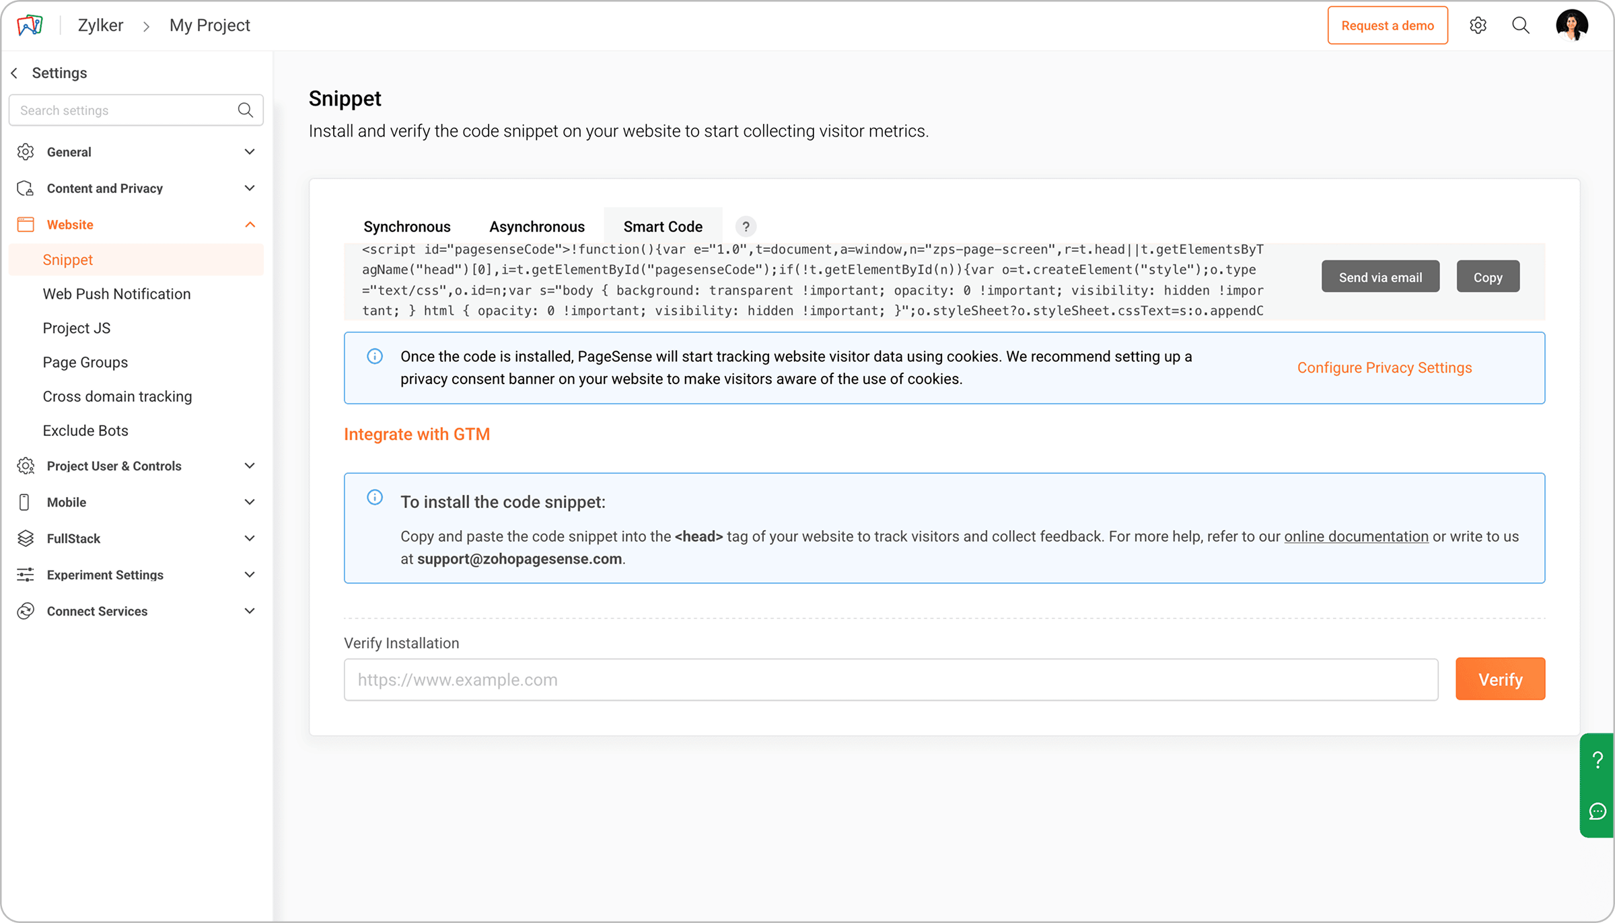Screen dimensions: 1615x923
Task: Focus the Verify Installation URL field
Action: pos(891,679)
